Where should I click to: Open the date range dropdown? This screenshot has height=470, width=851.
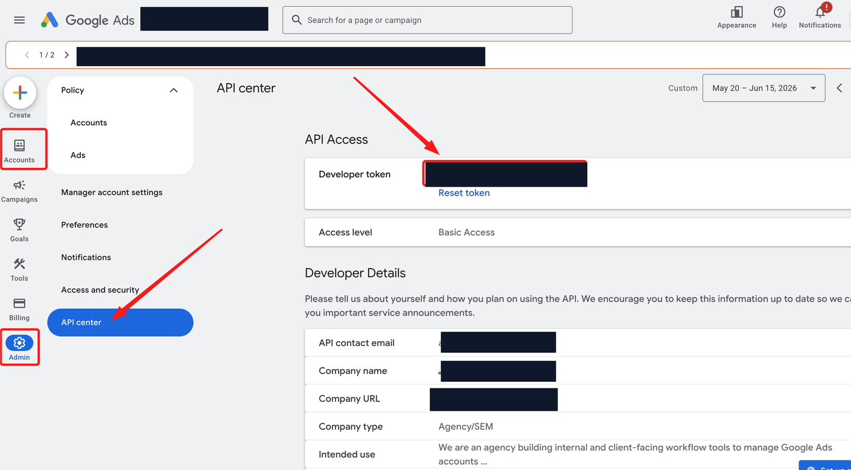[764, 88]
